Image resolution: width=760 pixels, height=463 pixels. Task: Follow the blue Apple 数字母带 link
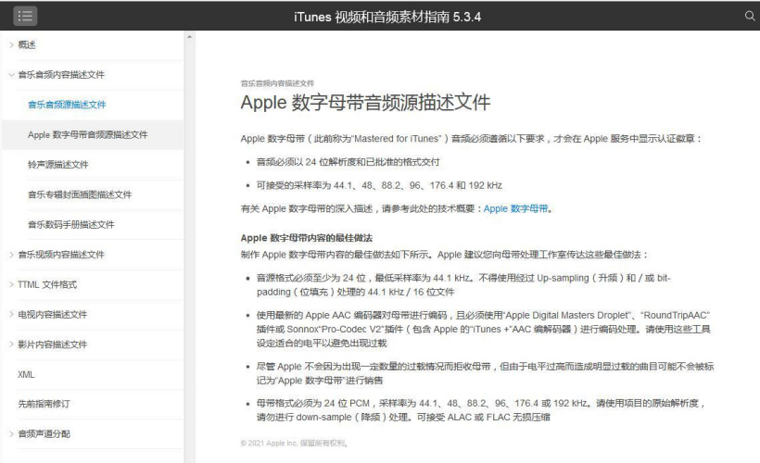[x=516, y=209]
